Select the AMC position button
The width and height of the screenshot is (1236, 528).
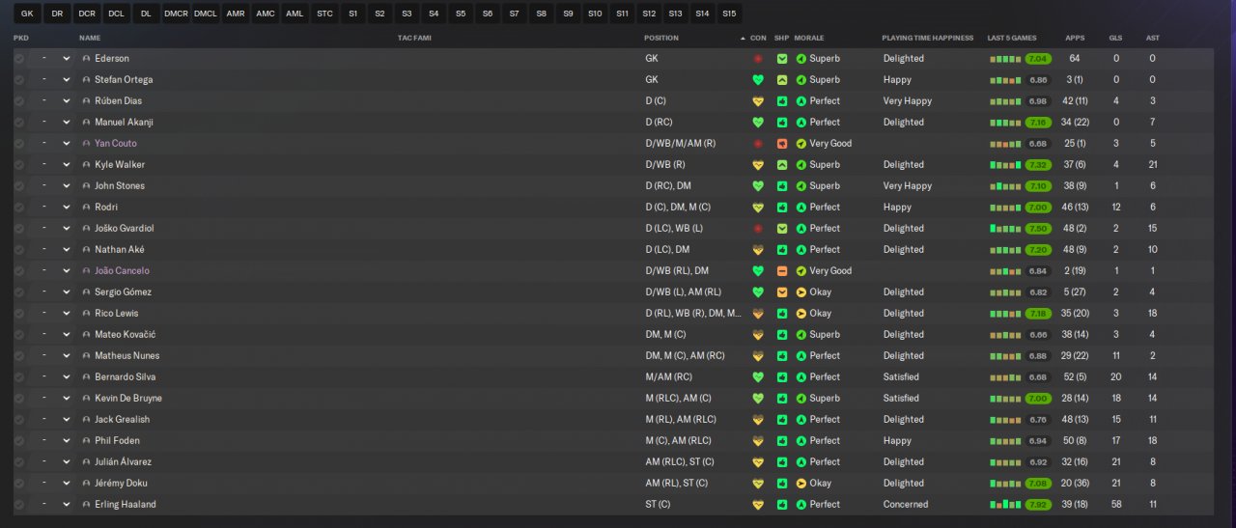tap(266, 14)
